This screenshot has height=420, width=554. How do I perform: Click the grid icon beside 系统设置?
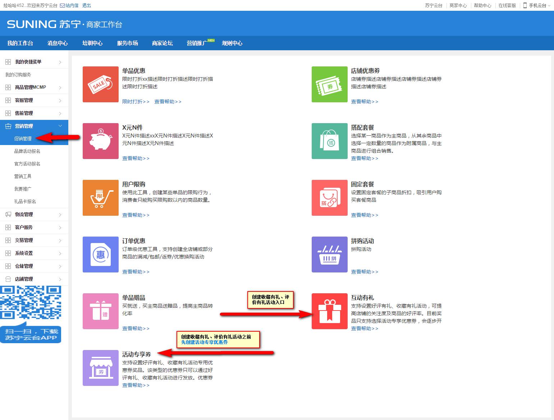click(8, 253)
